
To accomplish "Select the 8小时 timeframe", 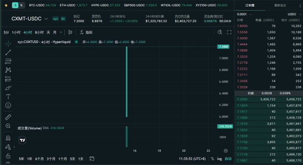I will (x=39, y=32).
